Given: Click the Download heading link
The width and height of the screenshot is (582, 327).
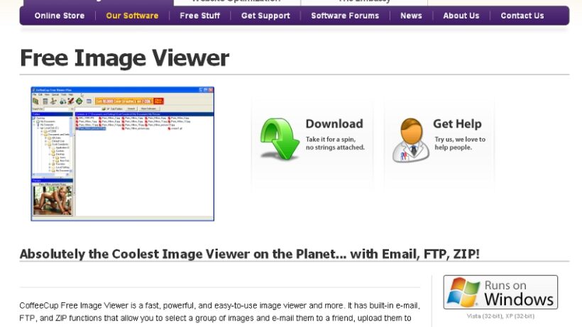Looking at the screenshot, I should [334, 123].
